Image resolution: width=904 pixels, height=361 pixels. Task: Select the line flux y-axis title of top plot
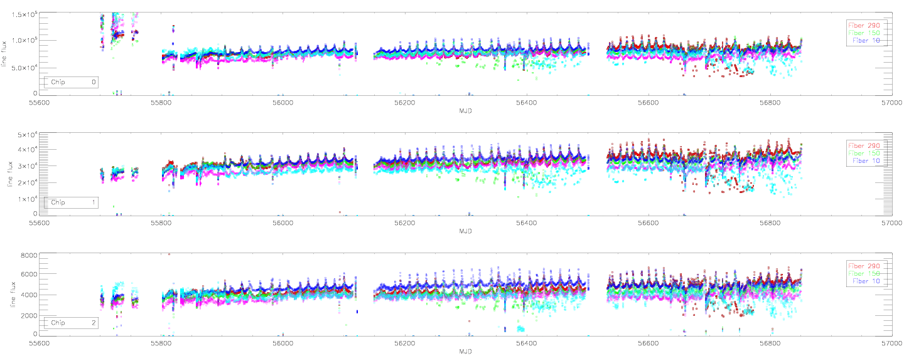(x=6, y=54)
